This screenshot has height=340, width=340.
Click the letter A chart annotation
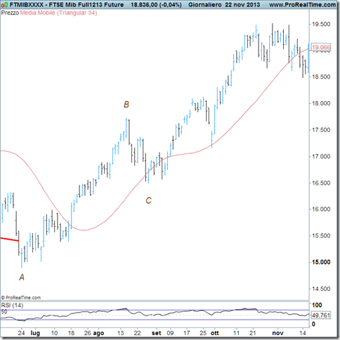(x=22, y=277)
